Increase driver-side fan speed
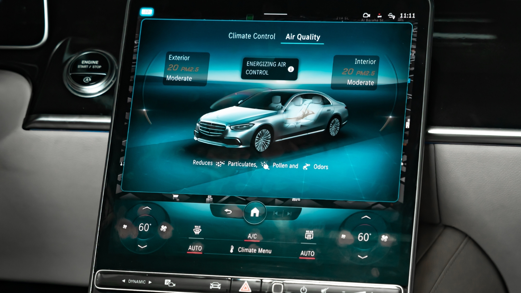 pyautogui.click(x=164, y=229)
